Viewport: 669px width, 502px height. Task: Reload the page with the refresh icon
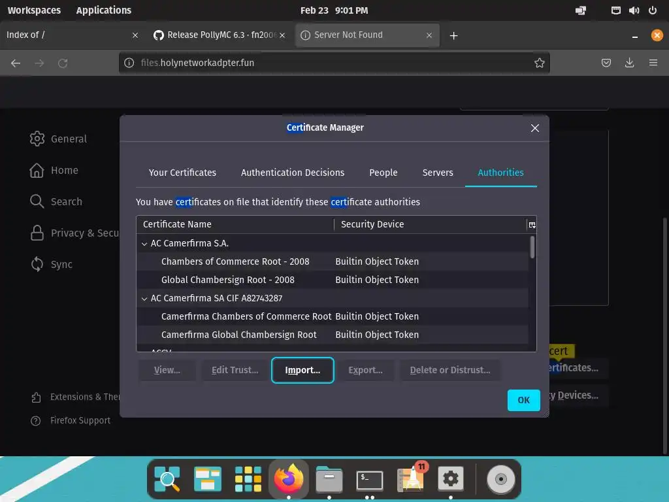(x=63, y=63)
